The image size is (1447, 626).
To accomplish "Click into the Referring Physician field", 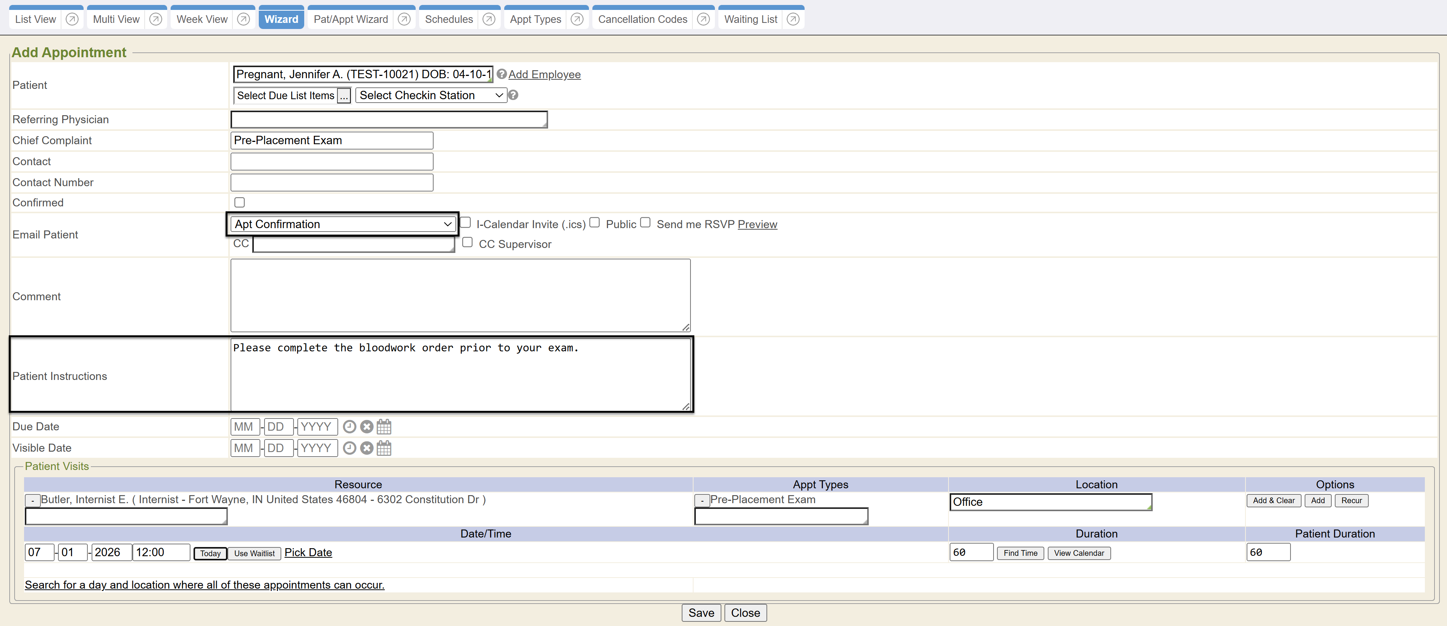I will pos(389,119).
